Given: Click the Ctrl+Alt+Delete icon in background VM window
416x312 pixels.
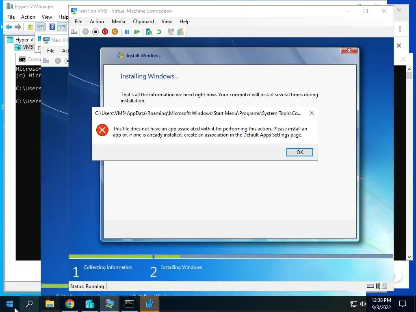Looking at the screenshot, I should point(46,61).
